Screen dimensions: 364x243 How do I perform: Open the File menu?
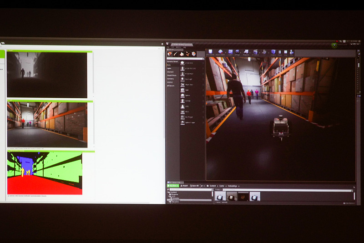(168, 47)
